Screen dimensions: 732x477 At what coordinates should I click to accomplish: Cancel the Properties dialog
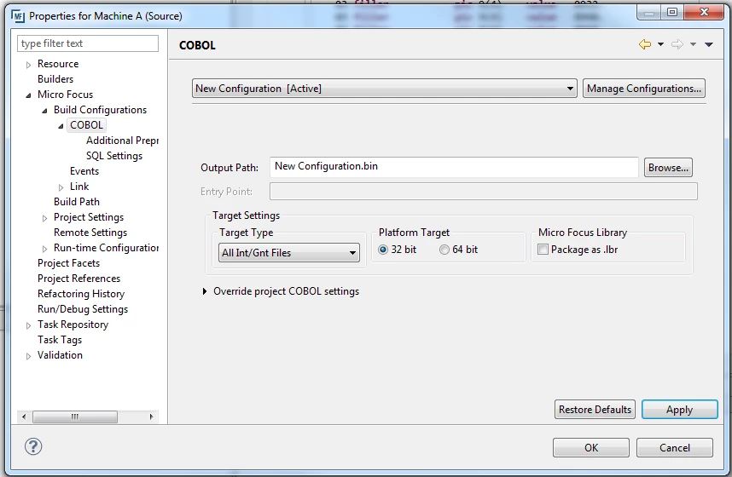[675, 448]
